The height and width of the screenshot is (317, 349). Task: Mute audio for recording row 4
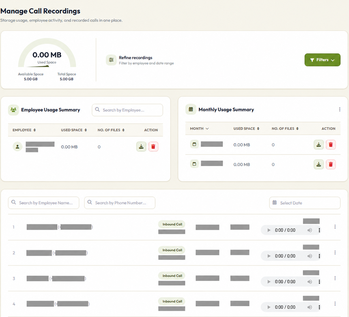click(x=309, y=307)
